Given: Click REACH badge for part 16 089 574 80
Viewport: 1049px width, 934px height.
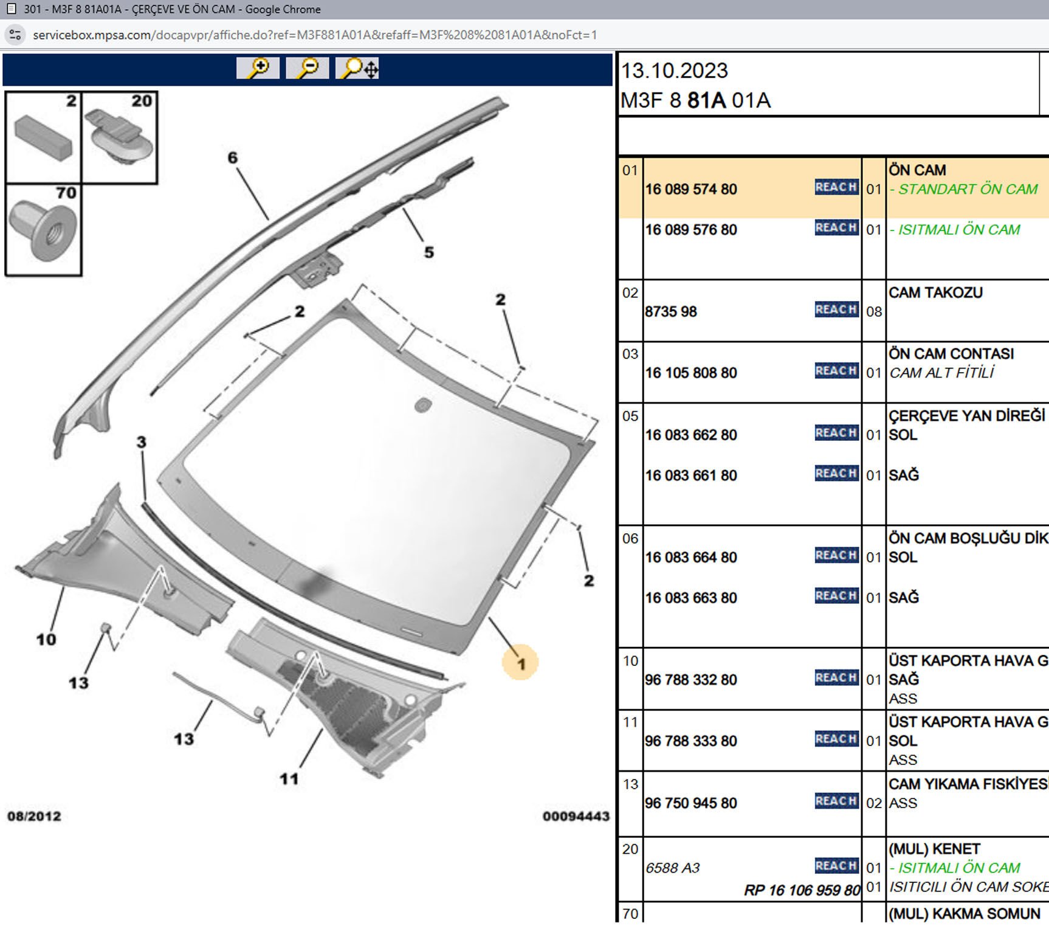Looking at the screenshot, I should 836,187.
